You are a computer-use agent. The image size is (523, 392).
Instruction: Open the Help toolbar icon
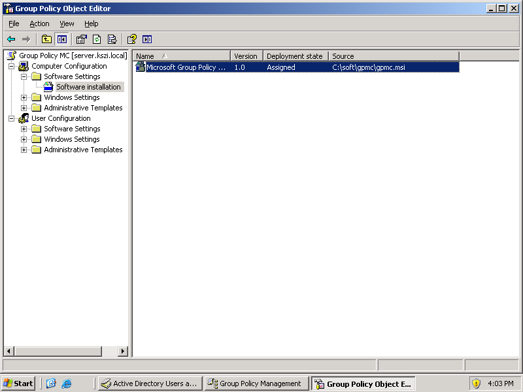click(132, 39)
